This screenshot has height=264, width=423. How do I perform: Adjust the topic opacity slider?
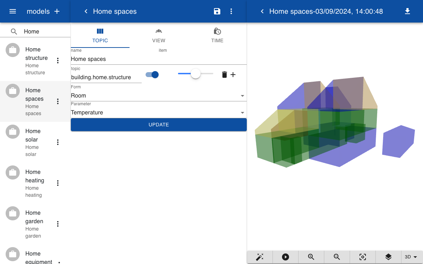coord(196,74)
